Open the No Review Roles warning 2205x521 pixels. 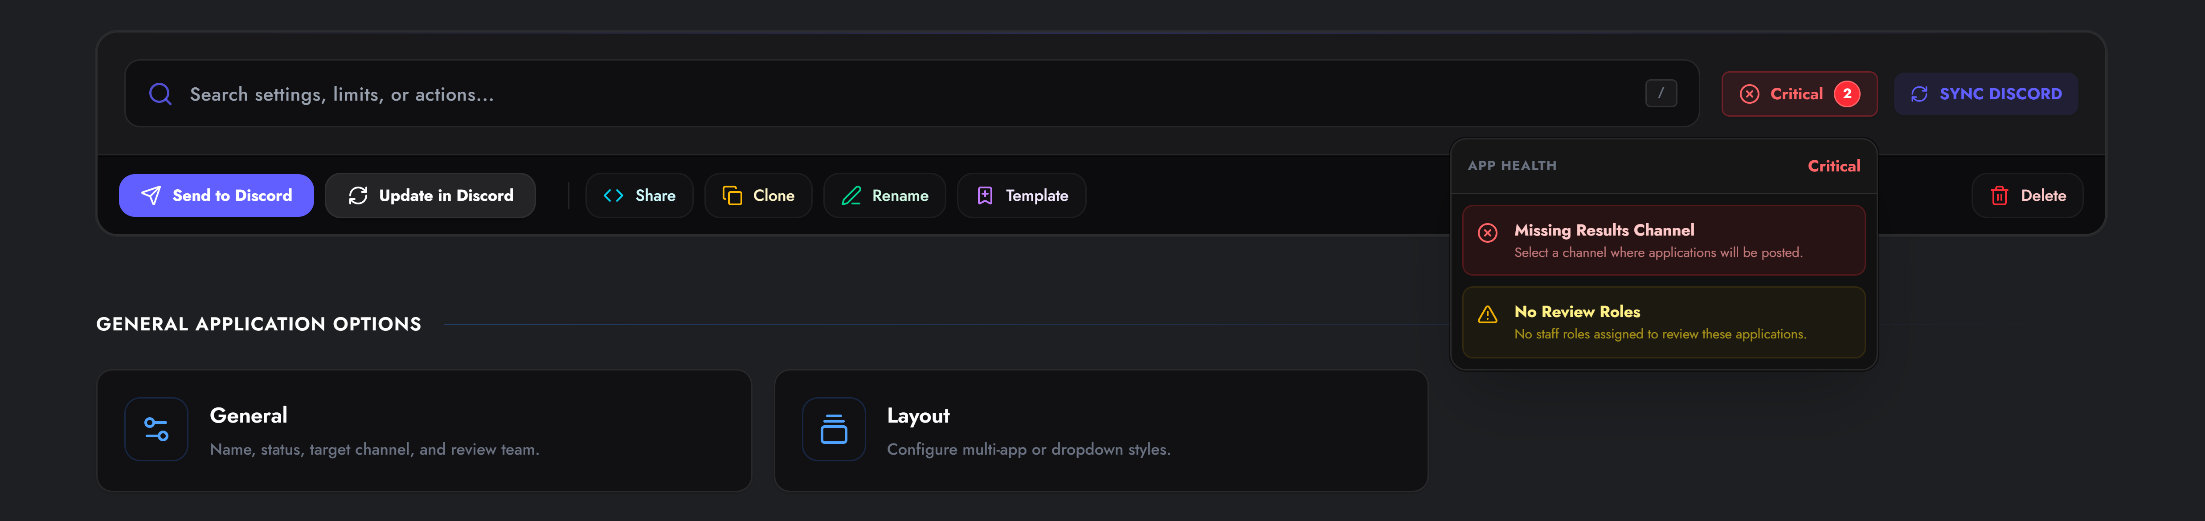(x=1663, y=322)
